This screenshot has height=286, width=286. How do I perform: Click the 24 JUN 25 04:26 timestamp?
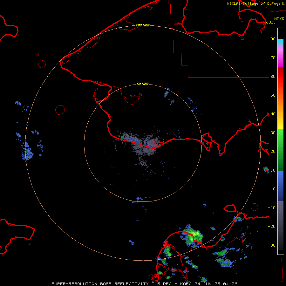[x=216, y=284]
